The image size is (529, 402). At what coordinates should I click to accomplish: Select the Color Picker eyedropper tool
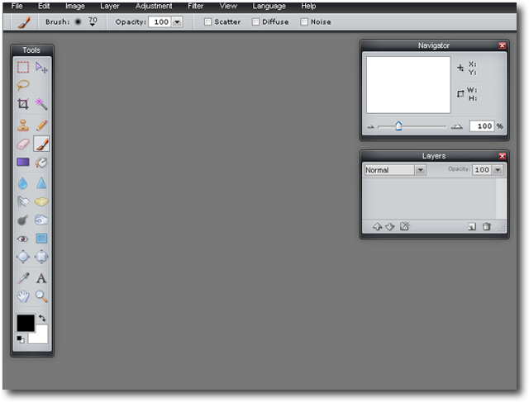pos(23,278)
